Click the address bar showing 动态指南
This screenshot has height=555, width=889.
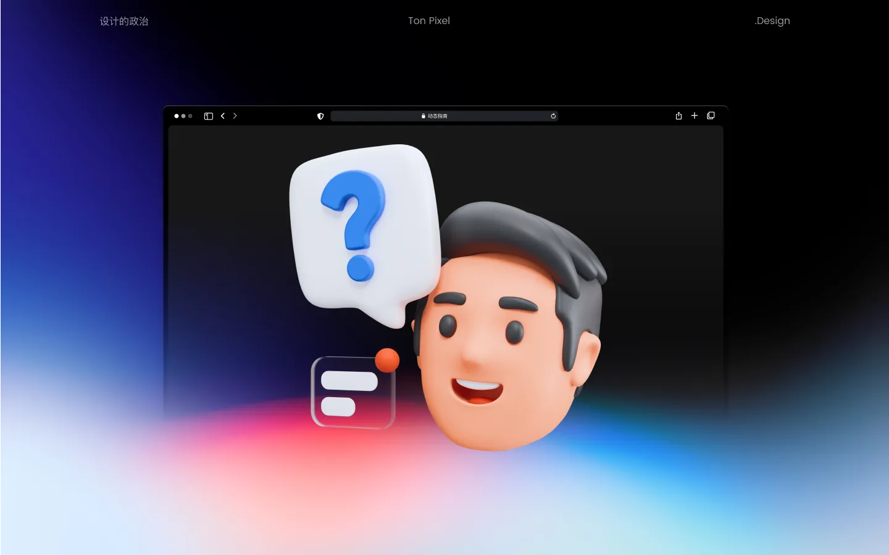[x=444, y=116]
